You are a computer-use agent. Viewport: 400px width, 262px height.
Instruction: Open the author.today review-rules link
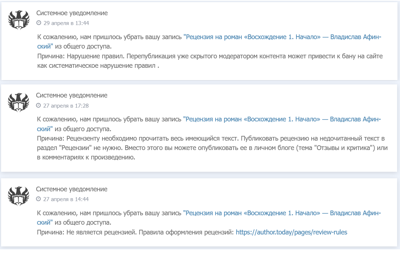point(291,232)
